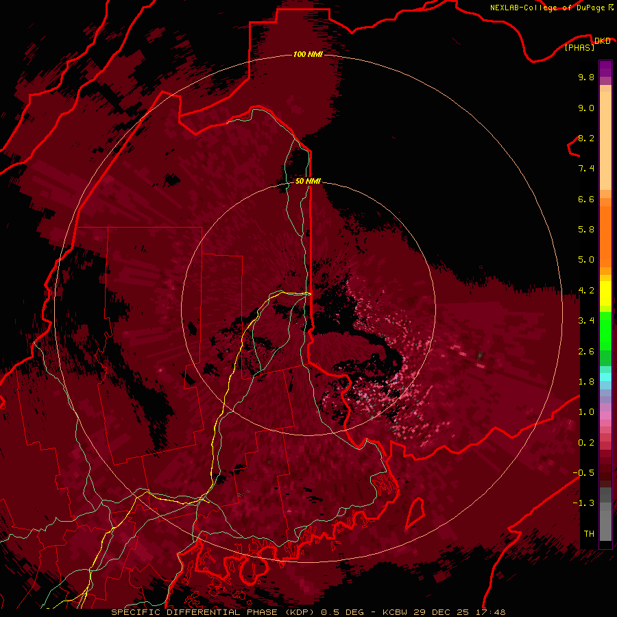Click the 5.8 legend value
Viewport: 617px width, 617px height.
pyautogui.click(x=586, y=230)
